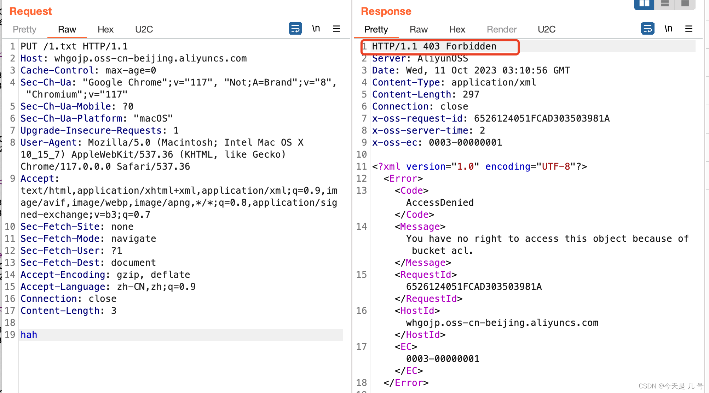Screen dimensions: 709x393
Task: Click the RequestId value 6526124051FCAD303503981A in XML body
Action: [x=474, y=287]
